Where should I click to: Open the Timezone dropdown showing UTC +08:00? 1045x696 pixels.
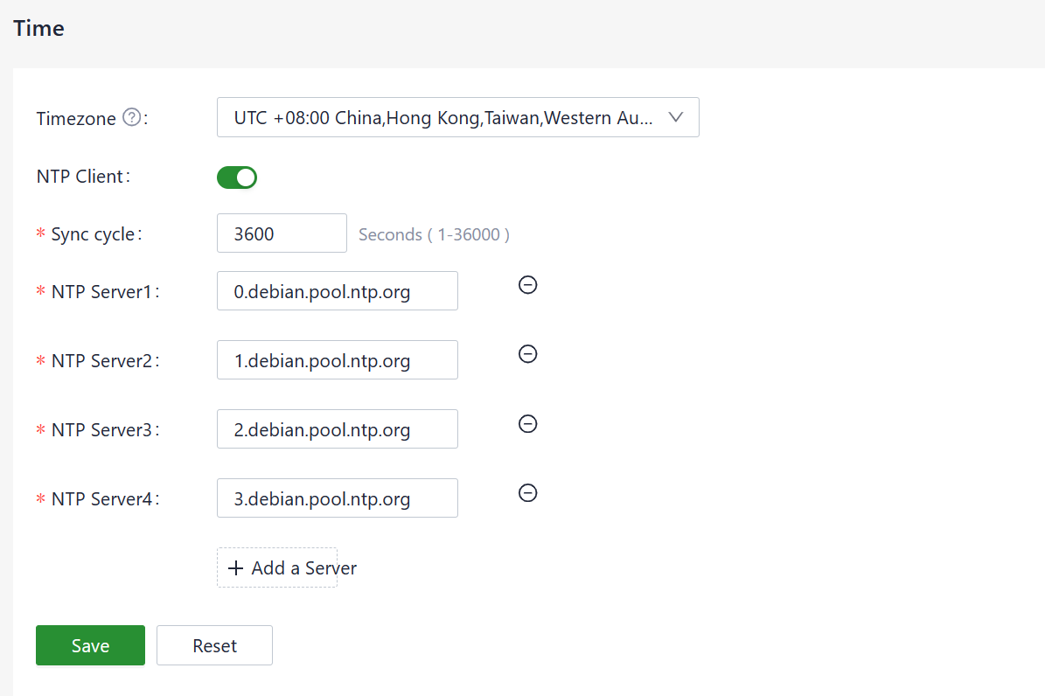[x=442, y=118]
